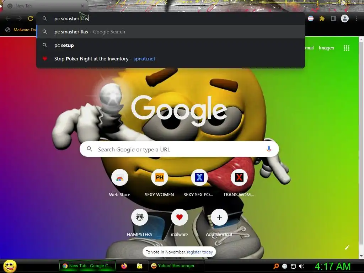
Task: Close the New Tab tab
Action: click(x=82, y=6)
